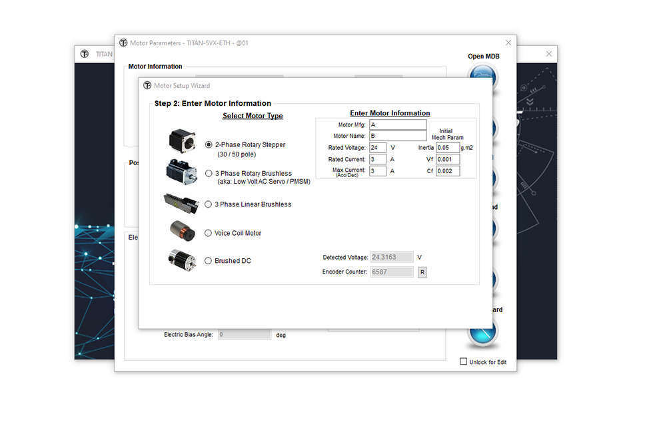Screen dimensions: 645x430
Task: Click the wizard round button at bottom right
Action: 482,332
